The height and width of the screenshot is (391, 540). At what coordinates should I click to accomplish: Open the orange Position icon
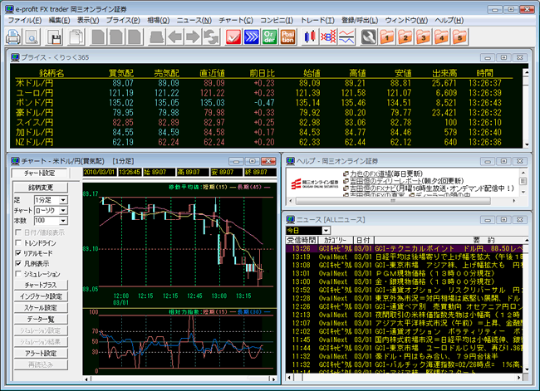pos(287,37)
